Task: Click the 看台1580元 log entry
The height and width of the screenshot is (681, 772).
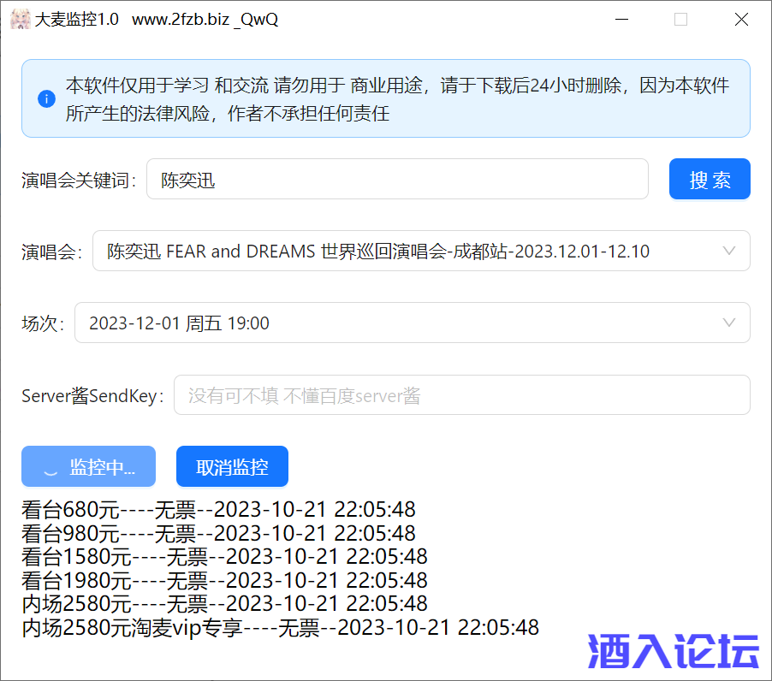Action: click(x=224, y=558)
